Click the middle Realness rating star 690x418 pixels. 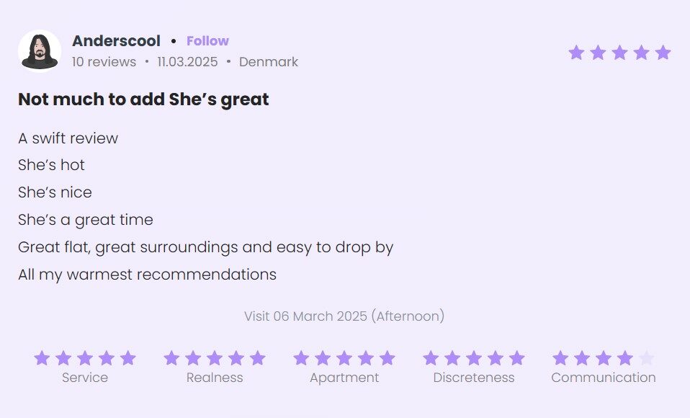(x=215, y=358)
